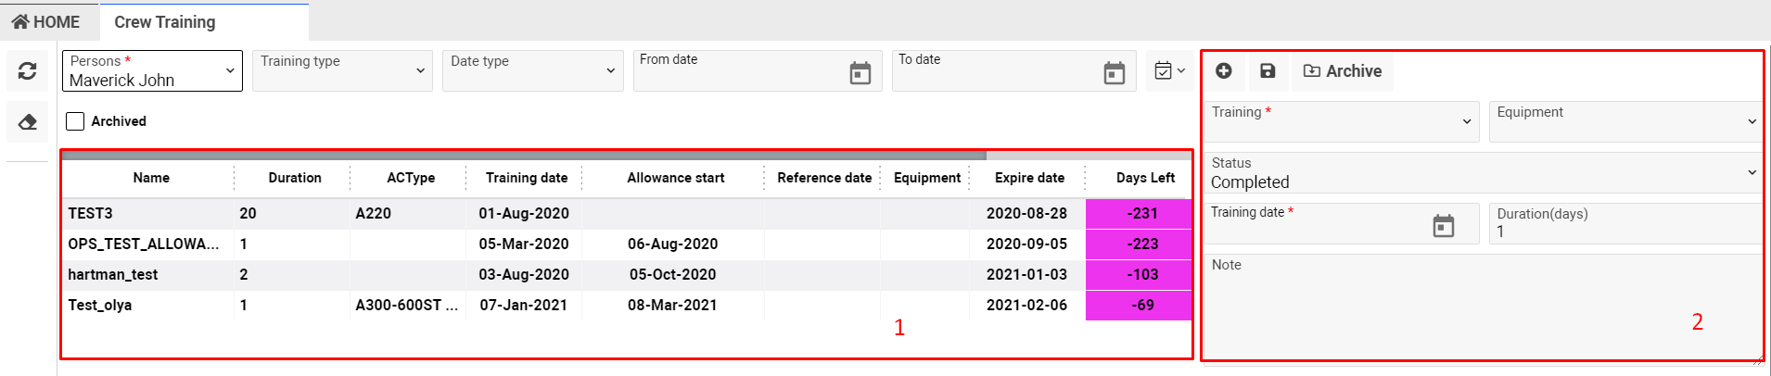Click the add new training plus icon
The height and width of the screenshot is (376, 1771).
click(x=1224, y=71)
